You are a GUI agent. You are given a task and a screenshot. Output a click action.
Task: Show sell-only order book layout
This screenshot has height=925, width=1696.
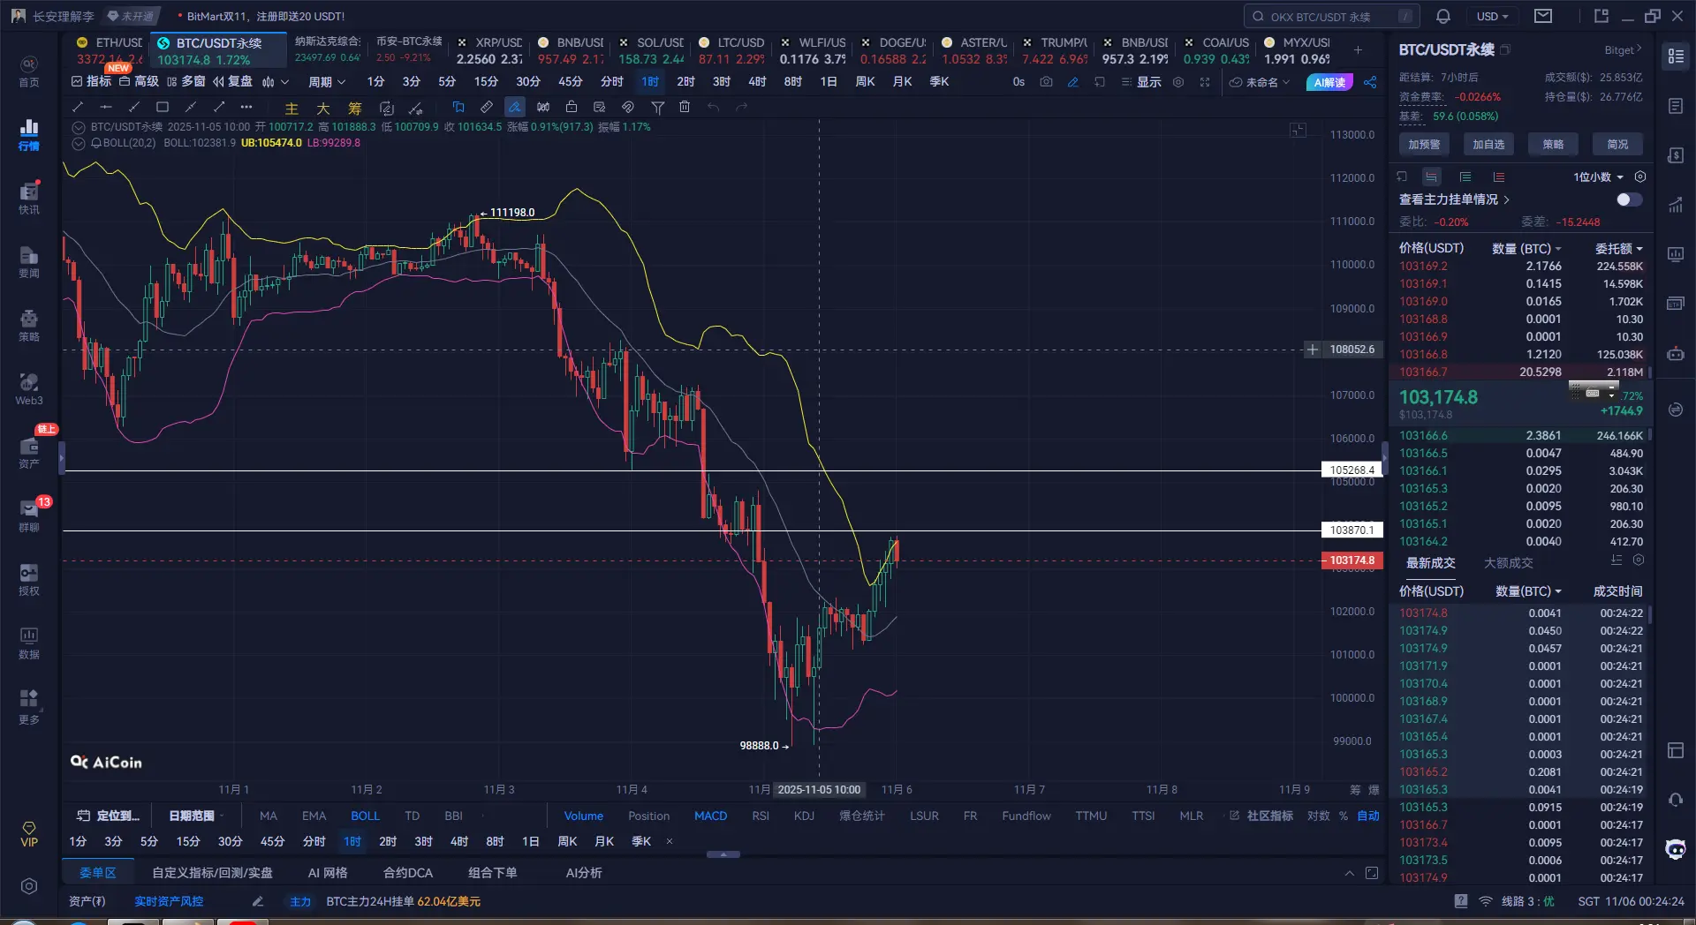click(1499, 177)
